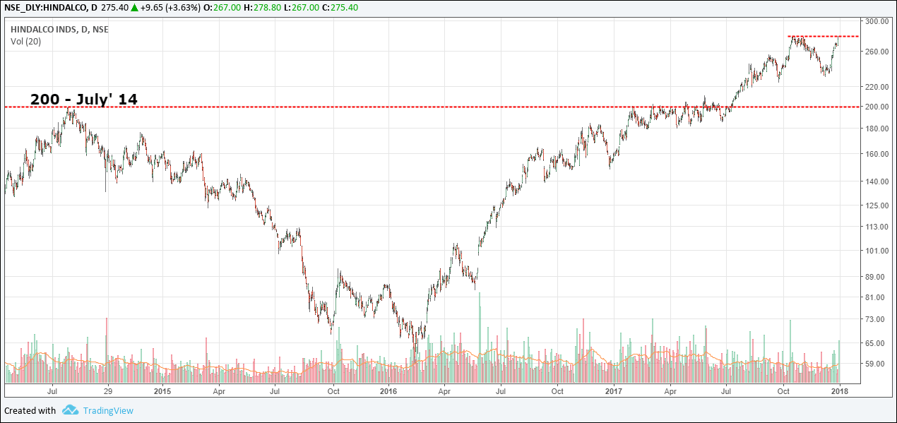Click the 113.00 price axis label
This screenshot has width=897, height=423.
point(877,227)
